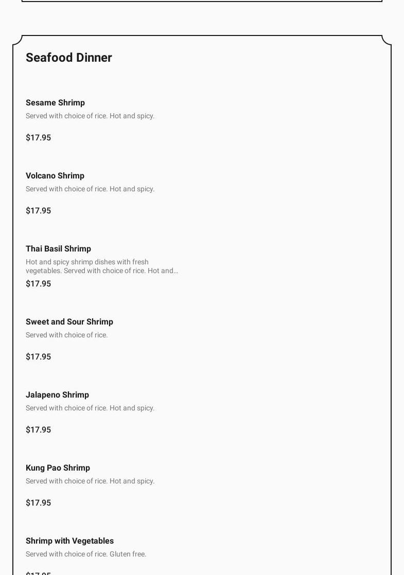Select the Jalapeno Shrimp $17.95 price
This screenshot has height=575, width=404.
coord(39,430)
